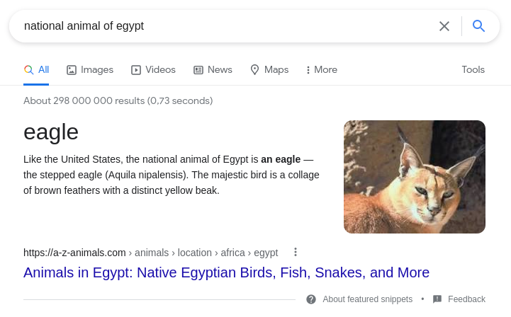
Task: Click in the search text field
Action: (228, 26)
